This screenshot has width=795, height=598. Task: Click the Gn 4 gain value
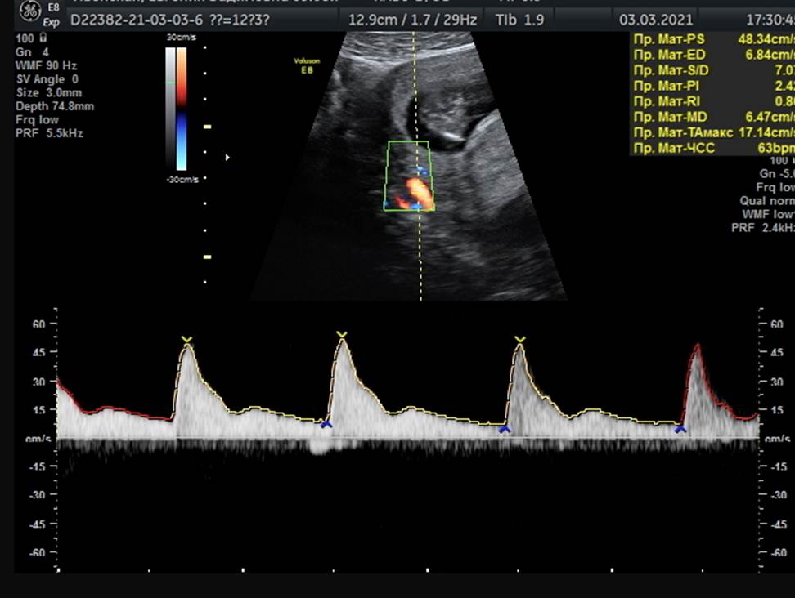(32, 52)
